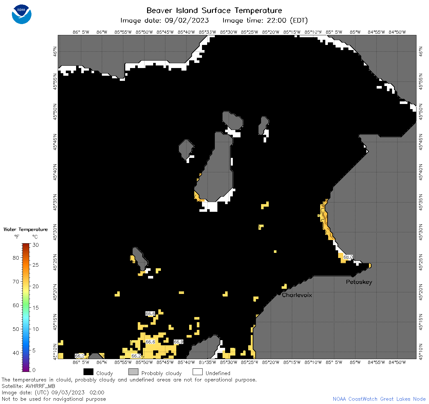The image size is (429, 404).
Task: Click the NOAA logo emblem
Action: 22,14
